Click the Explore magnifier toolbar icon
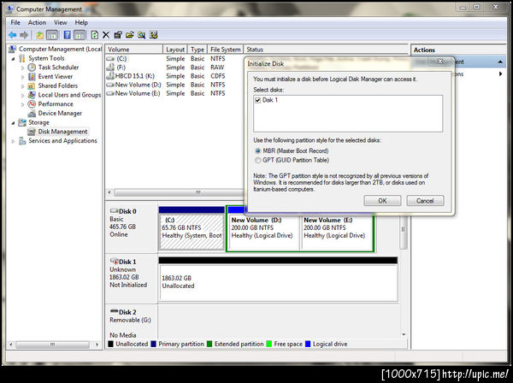This screenshot has width=513, height=383. click(141, 35)
